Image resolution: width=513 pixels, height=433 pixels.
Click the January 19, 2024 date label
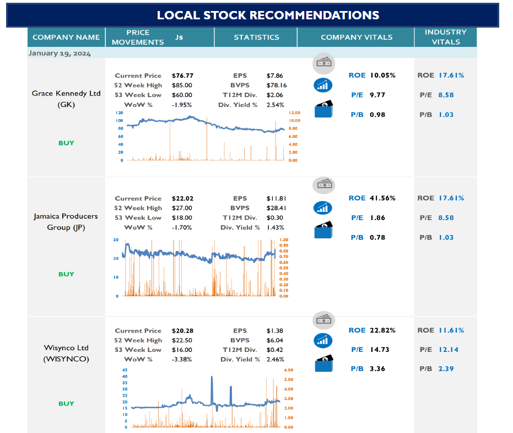[x=60, y=53]
